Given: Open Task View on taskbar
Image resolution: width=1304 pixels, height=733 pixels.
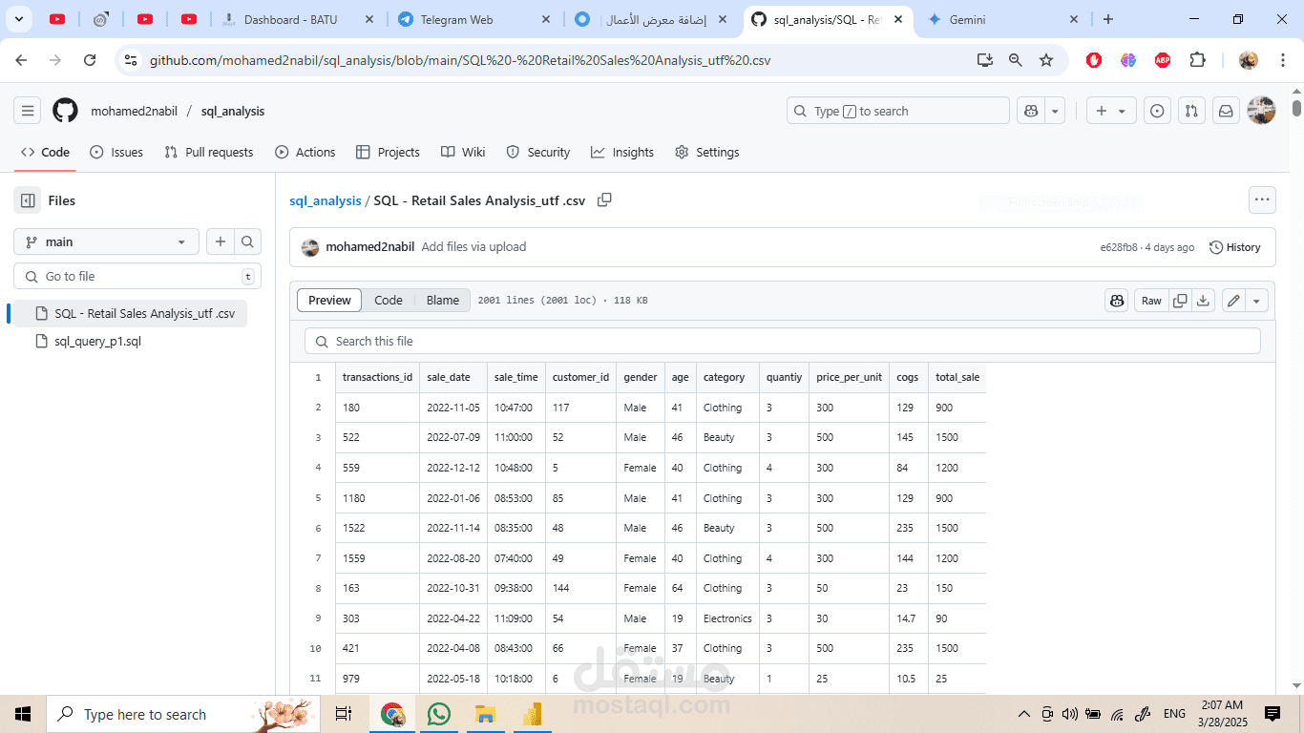Looking at the screenshot, I should coord(344,714).
